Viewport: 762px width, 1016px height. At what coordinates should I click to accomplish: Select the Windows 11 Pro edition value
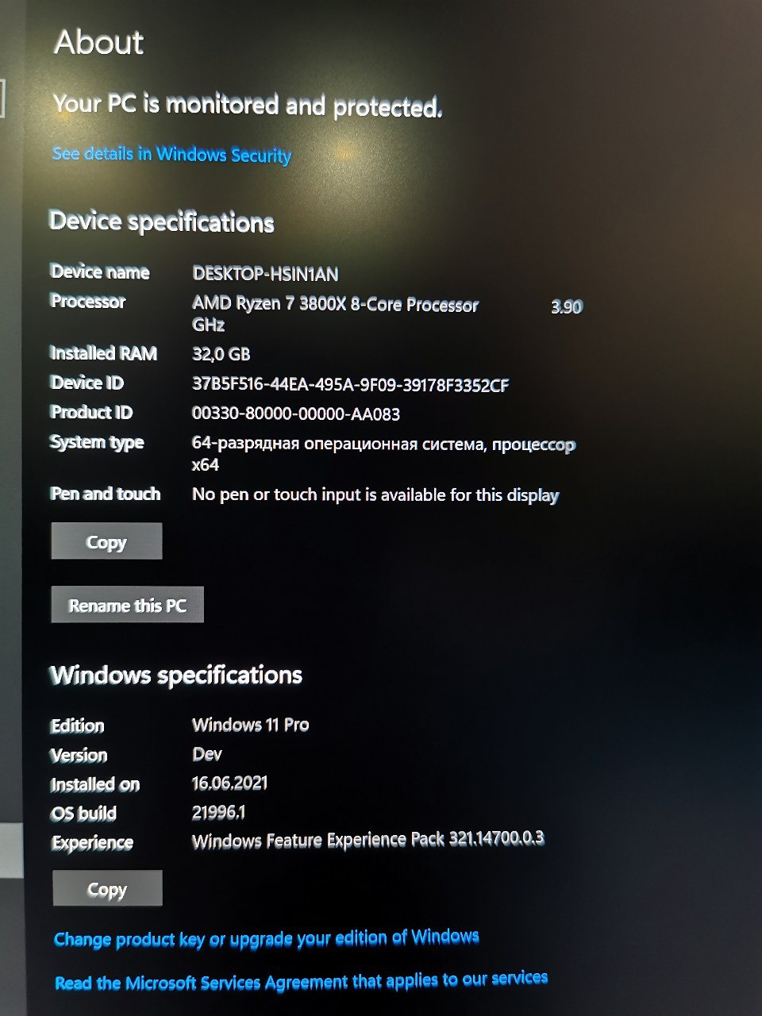pyautogui.click(x=250, y=724)
